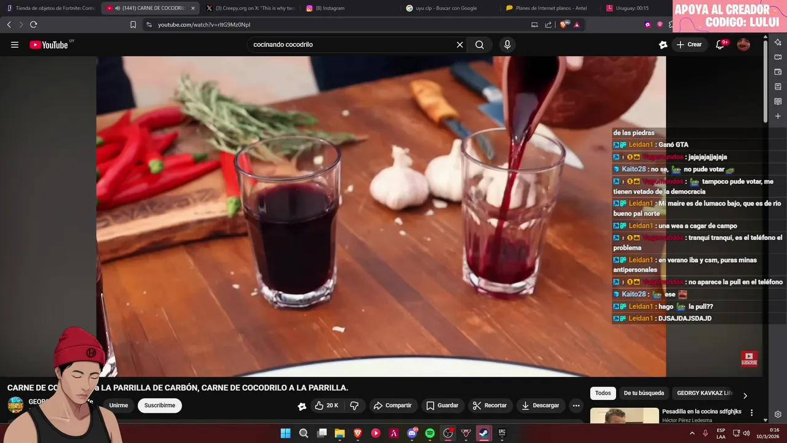This screenshot has height=443, width=787.
Task: Open the Pesadilla en la cocina thumbnail
Action: [624, 416]
